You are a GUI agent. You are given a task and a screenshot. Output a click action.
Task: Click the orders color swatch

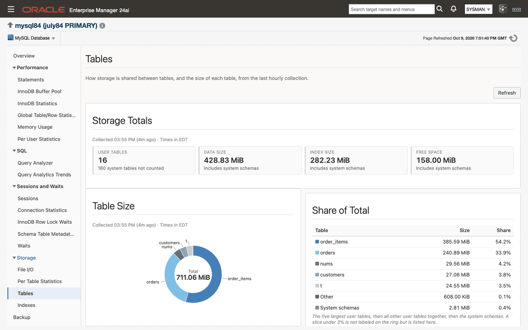coord(317,253)
